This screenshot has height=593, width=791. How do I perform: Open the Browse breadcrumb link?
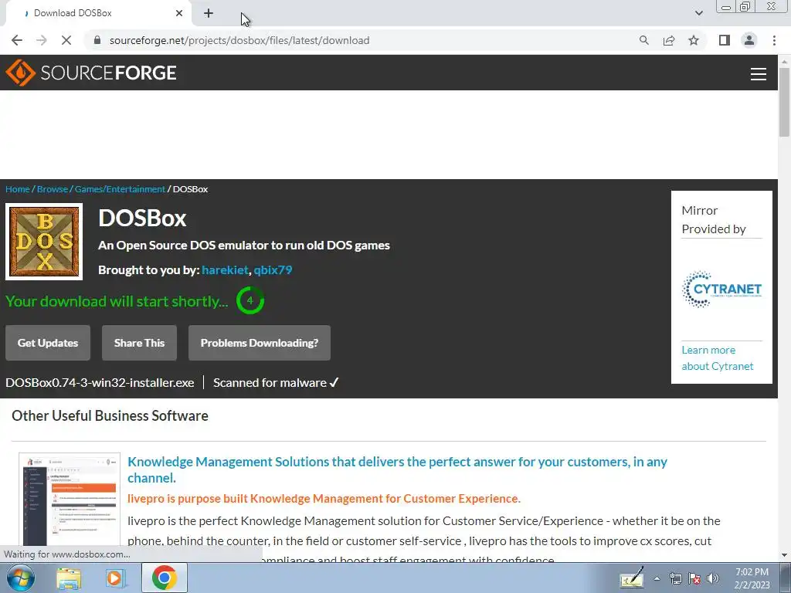(53, 189)
